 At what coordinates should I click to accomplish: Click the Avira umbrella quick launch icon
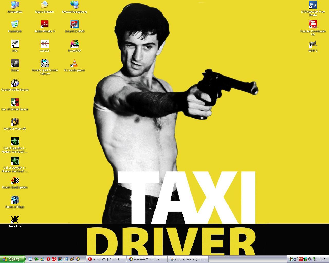pyautogui.click(x=54, y=259)
